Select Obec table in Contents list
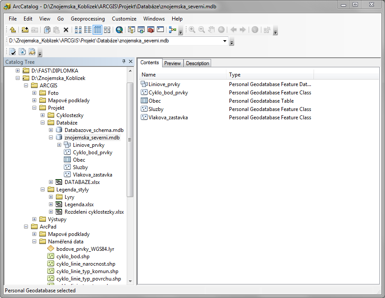Viewport: 385px width, 298px height. 155,101
